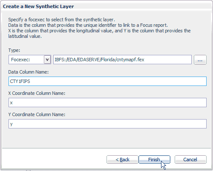Open the Type dropdown arrow
This screenshot has width=213, height=171.
(47, 60)
